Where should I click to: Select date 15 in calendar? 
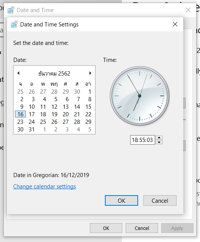coord(88,106)
